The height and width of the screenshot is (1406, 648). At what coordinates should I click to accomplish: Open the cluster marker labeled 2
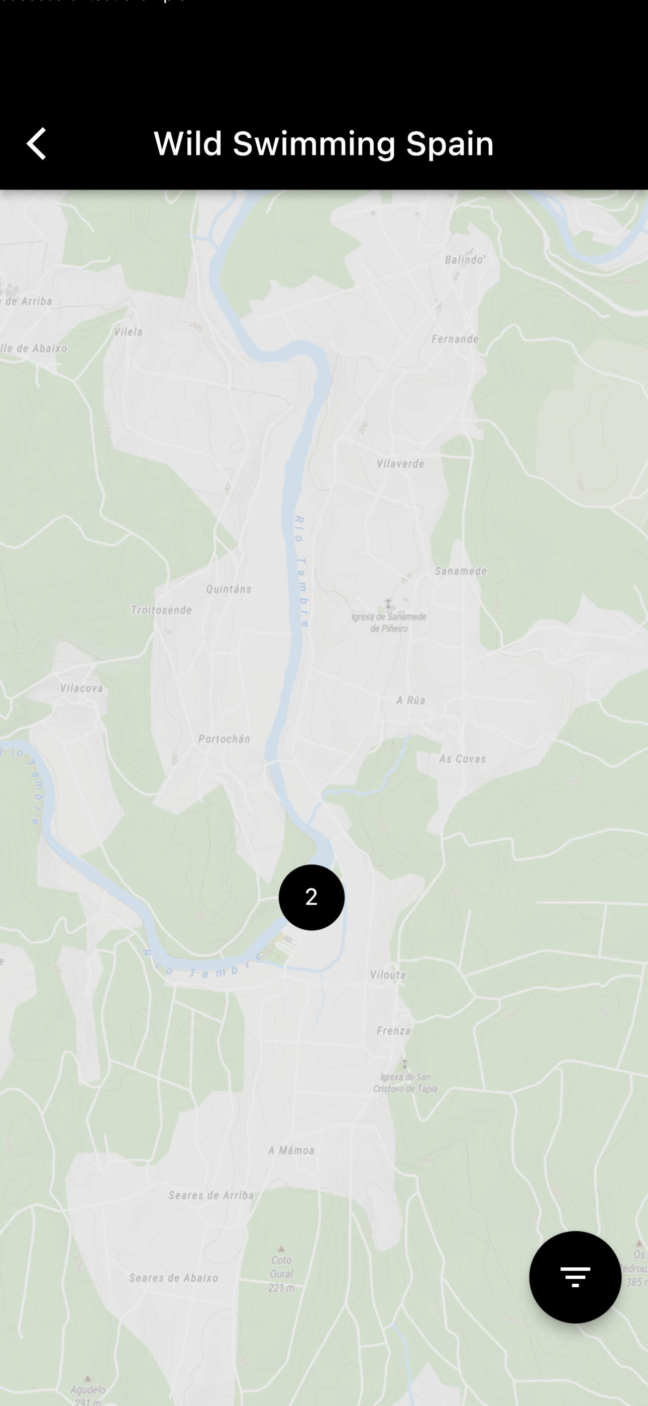point(311,897)
